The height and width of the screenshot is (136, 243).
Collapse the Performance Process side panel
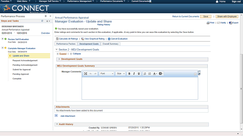click(x=50, y=16)
